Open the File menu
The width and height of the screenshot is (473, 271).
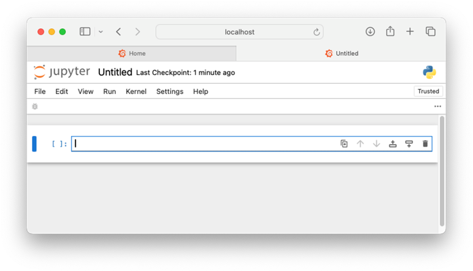(x=40, y=91)
